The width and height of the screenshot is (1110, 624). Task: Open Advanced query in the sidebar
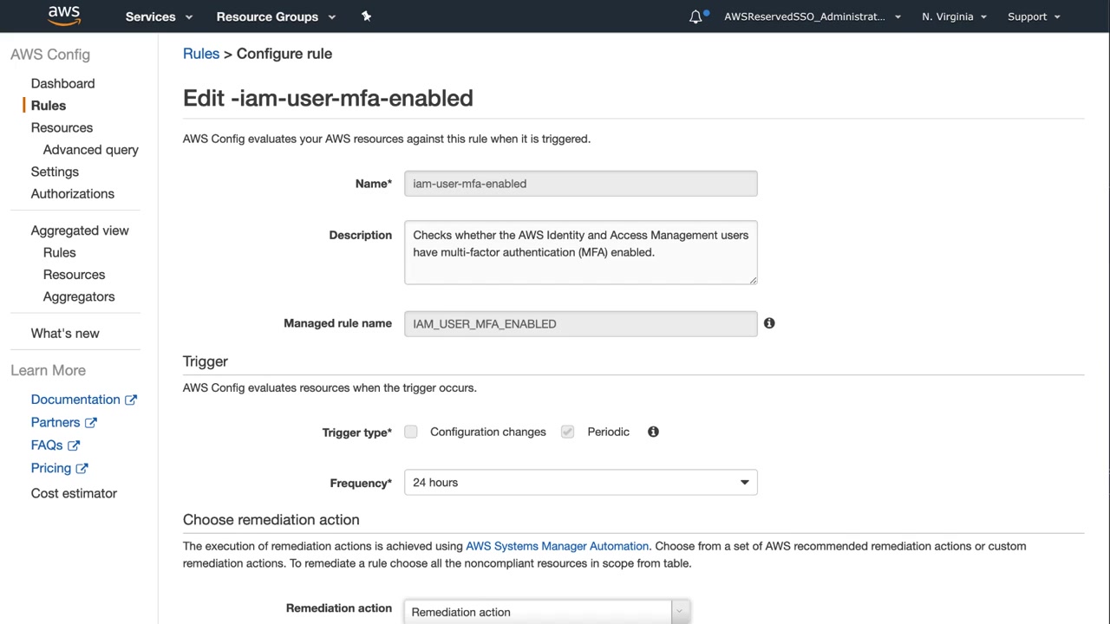(x=91, y=150)
